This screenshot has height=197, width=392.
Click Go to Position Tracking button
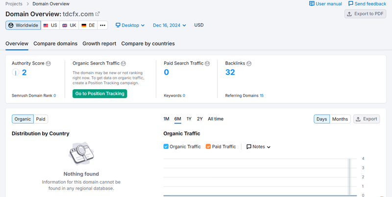100,94
